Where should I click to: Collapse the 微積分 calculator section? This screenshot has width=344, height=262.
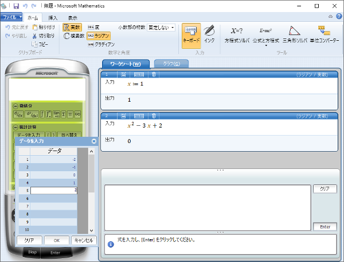click(x=15, y=106)
